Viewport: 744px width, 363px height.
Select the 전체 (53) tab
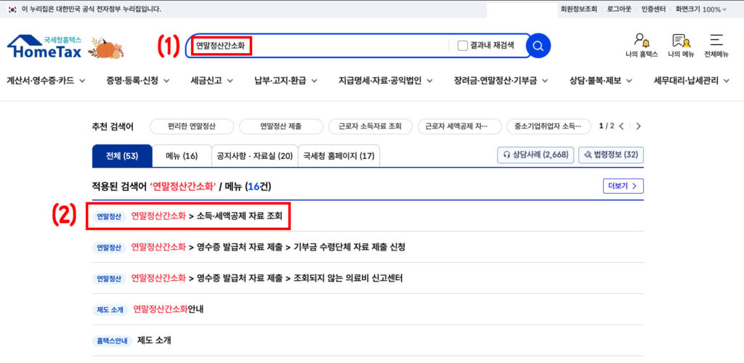click(122, 156)
